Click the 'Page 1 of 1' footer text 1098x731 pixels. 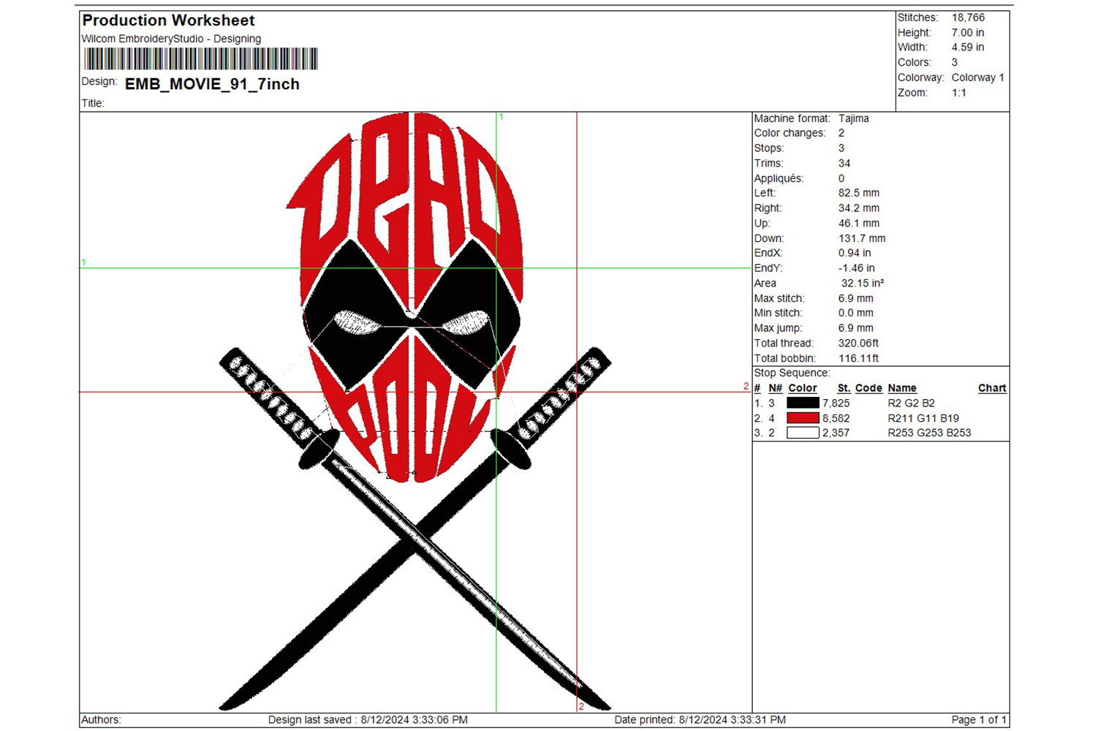pos(979,720)
